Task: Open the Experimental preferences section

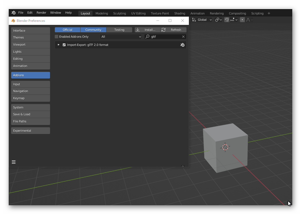Action: pyautogui.click(x=31, y=131)
